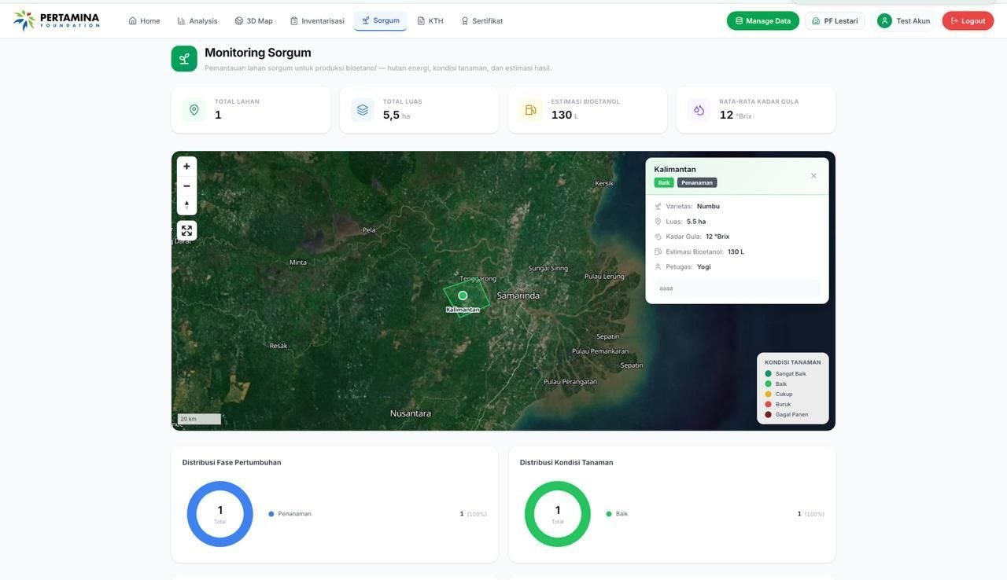This screenshot has height=580, width=1007.
Task: Click the Baik status badge in popup
Action: point(664,183)
